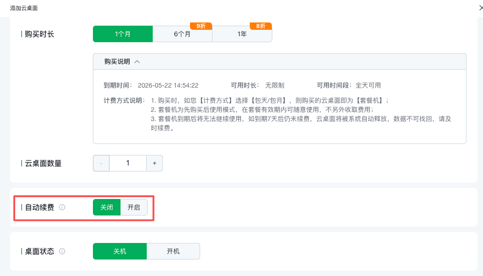483x276 pixels.
Task: Close the 添加云桌面 dialog
Action: click(480, 8)
